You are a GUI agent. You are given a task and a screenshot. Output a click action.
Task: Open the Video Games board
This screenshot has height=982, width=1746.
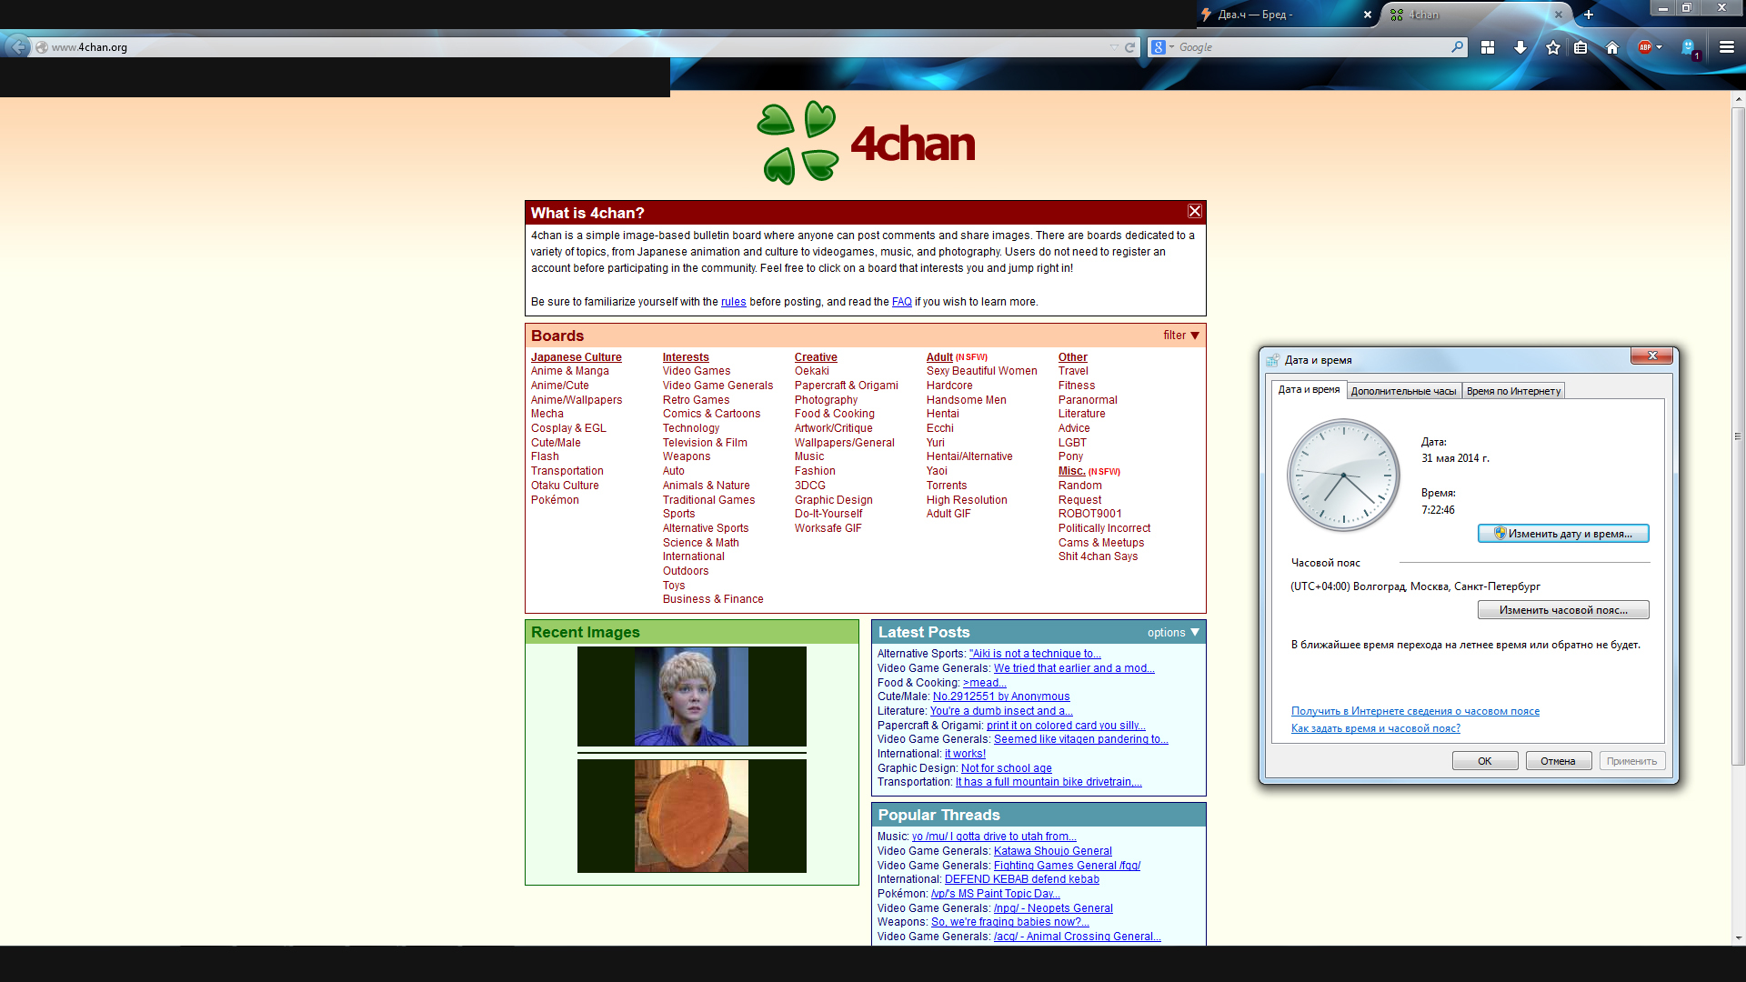click(x=696, y=371)
